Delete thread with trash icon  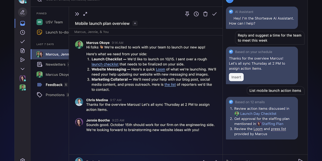205,14
